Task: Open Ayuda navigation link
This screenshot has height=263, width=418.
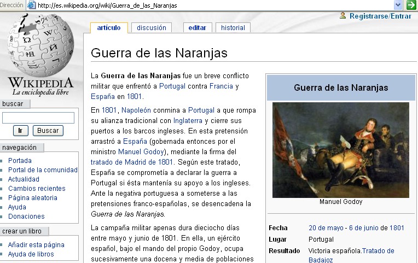Action: click(x=17, y=207)
